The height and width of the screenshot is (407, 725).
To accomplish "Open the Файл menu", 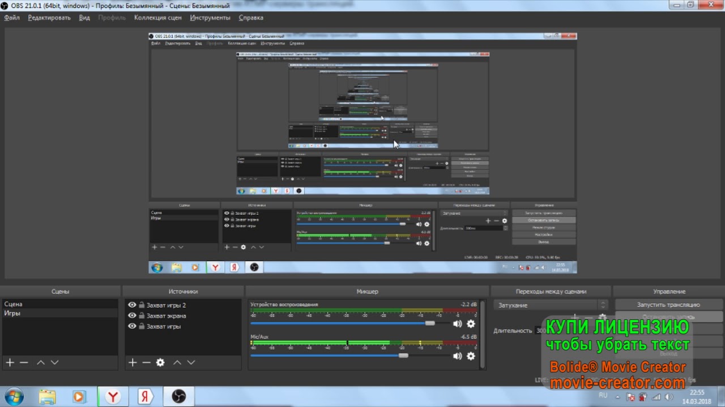I will (x=12, y=18).
